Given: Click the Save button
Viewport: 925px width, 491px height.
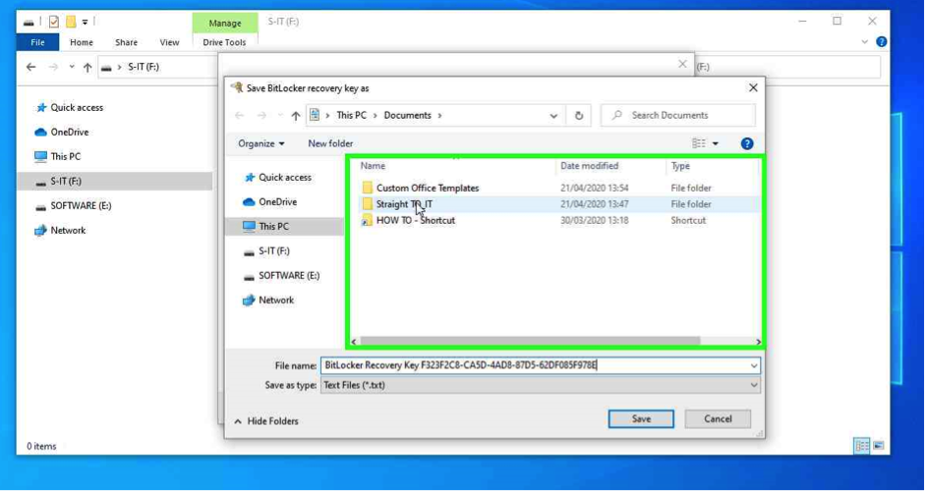Looking at the screenshot, I should click(x=641, y=418).
